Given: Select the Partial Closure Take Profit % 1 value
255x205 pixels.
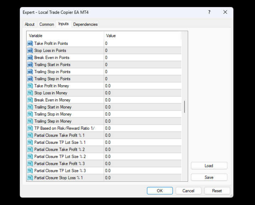Looking at the screenshot, I should click(143, 135).
